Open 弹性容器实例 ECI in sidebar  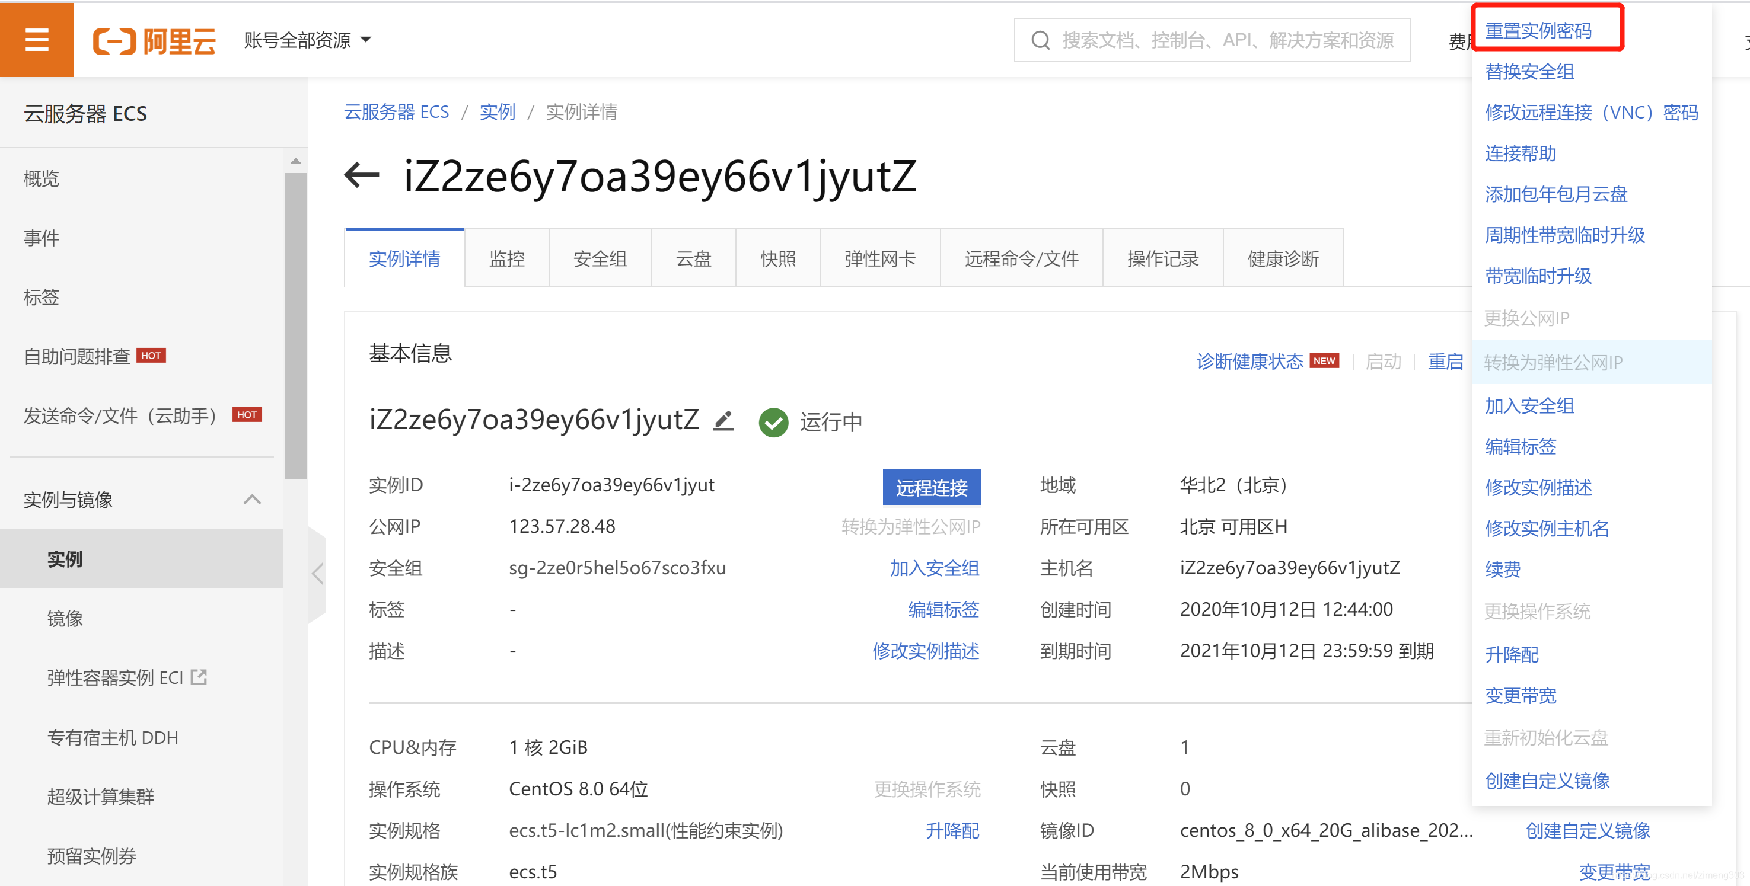coord(115,677)
